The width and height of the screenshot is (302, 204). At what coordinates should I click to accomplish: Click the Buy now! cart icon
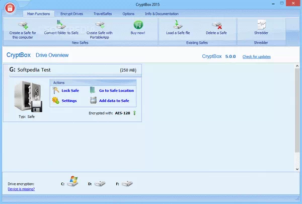click(x=138, y=25)
